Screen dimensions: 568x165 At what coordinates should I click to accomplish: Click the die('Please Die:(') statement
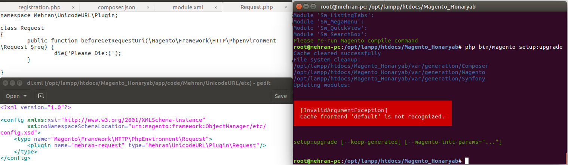point(88,53)
